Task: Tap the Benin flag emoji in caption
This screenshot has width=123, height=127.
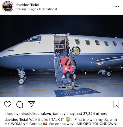Action: pyautogui.click(x=45, y=124)
